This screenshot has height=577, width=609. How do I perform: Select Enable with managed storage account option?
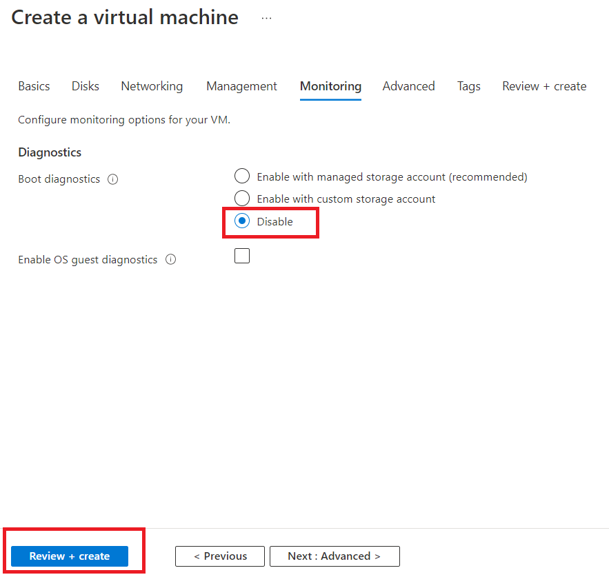point(242,176)
